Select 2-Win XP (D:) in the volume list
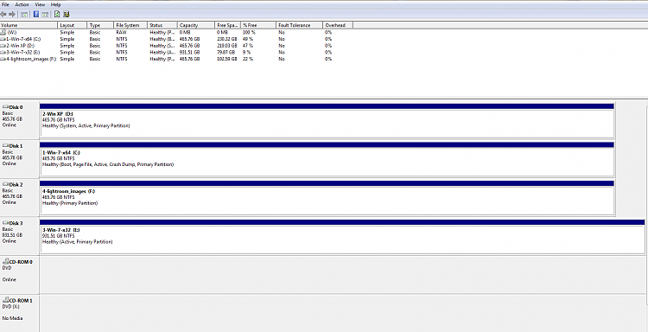 pos(20,46)
